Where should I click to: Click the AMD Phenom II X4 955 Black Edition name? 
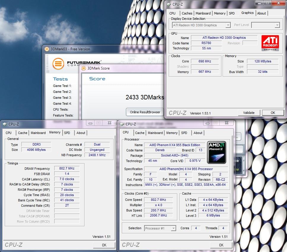tap(175, 145)
